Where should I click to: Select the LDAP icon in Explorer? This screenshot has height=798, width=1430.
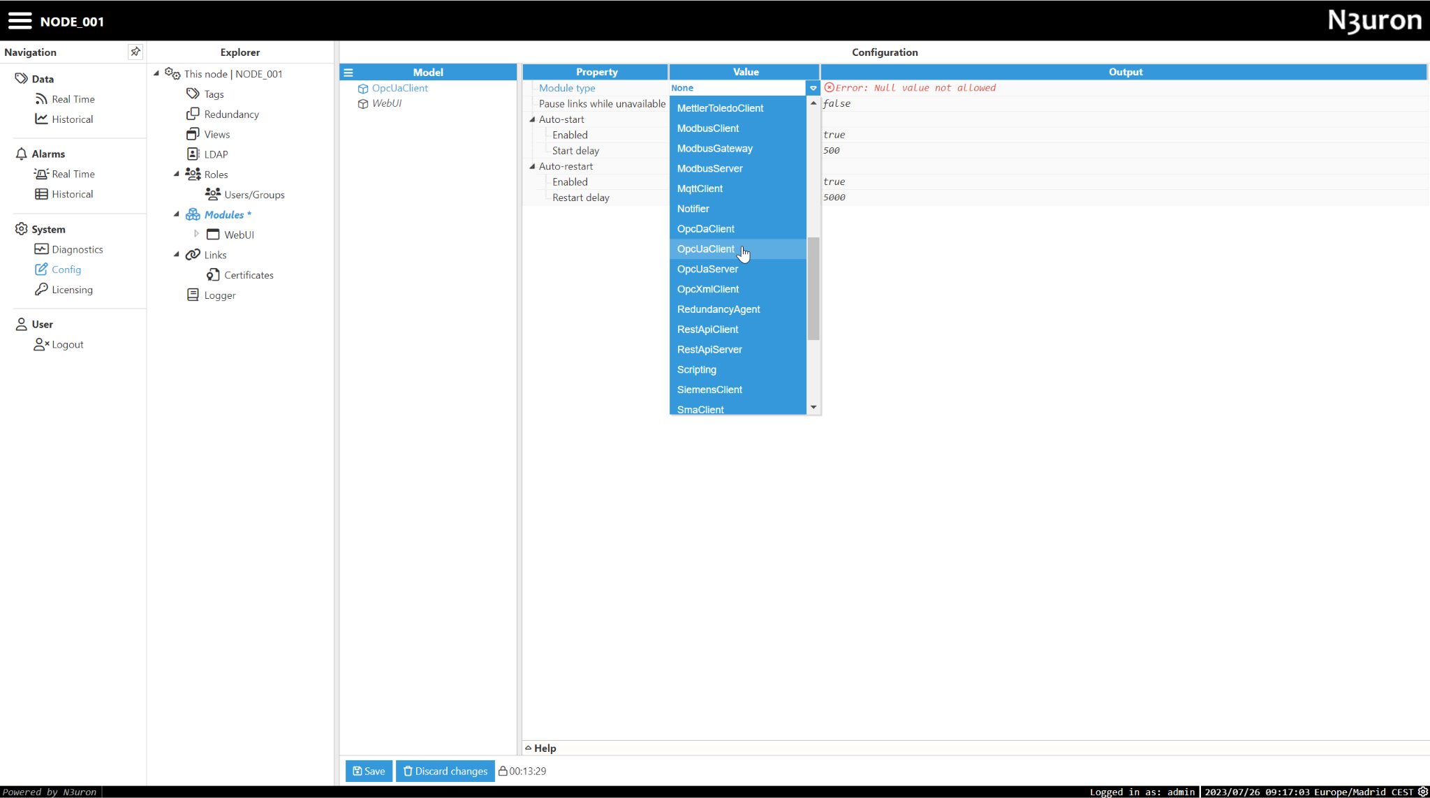click(x=193, y=154)
